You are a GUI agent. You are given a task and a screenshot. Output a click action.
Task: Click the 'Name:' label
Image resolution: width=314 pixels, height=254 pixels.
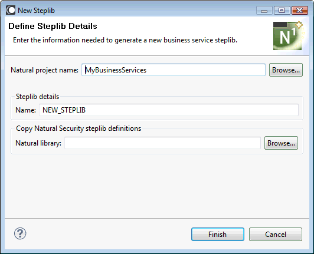[x=25, y=110]
